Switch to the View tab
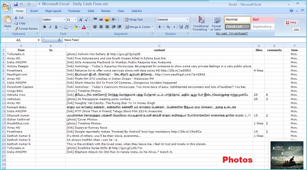Image resolution: width=307 pixels, height=170 pixels. [x=121, y=11]
